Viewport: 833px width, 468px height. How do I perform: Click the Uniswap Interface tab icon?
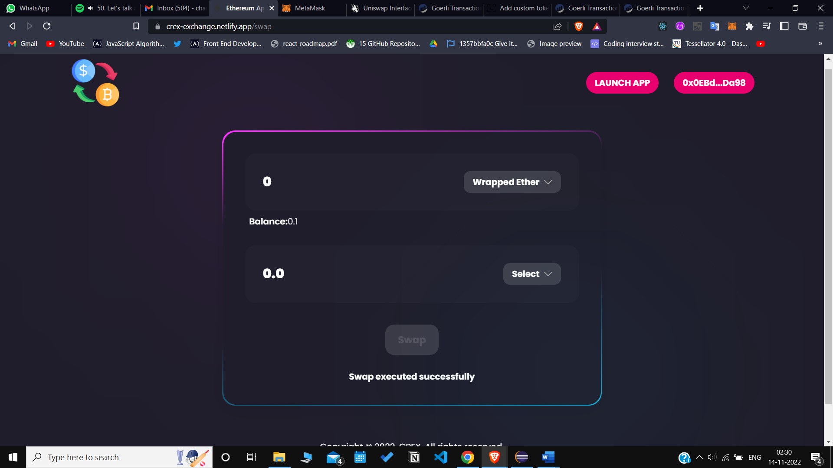click(x=354, y=8)
